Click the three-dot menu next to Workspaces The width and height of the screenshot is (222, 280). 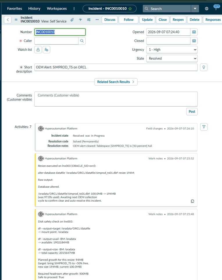74,9
